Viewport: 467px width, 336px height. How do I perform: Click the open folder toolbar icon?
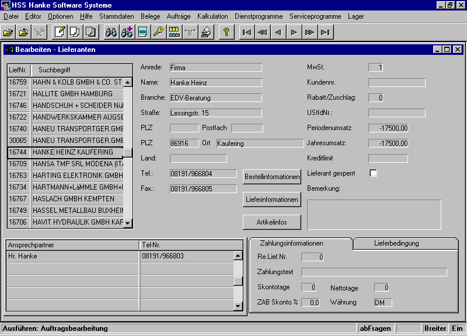9,32
